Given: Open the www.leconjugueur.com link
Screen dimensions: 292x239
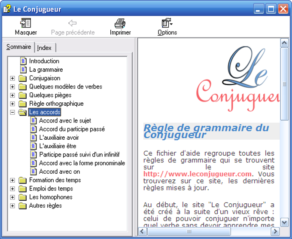Looking at the screenshot, I should (198, 174).
